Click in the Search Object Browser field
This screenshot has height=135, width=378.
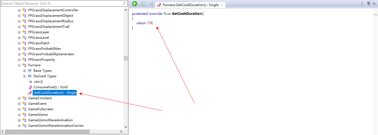[61, 4]
